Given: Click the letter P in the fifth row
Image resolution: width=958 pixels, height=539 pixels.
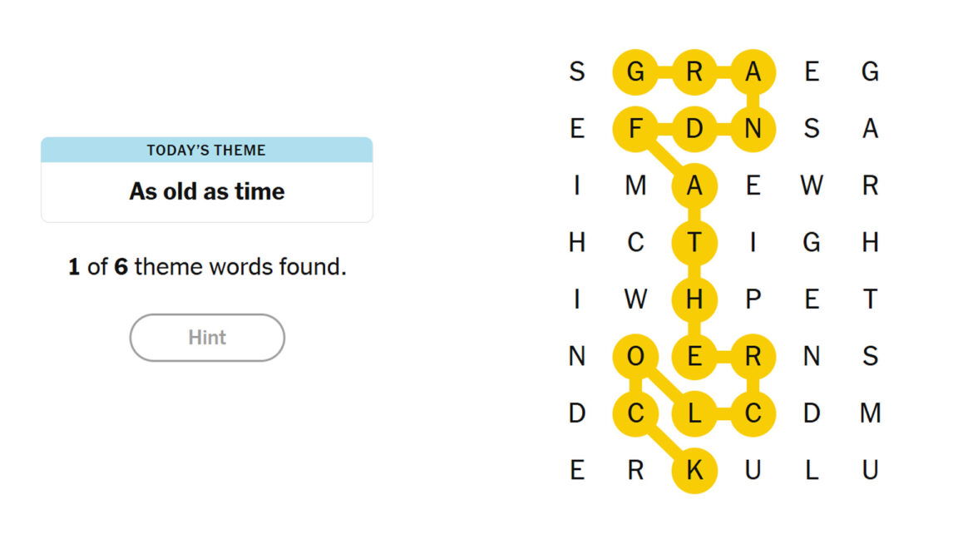Looking at the screenshot, I should pos(753,300).
